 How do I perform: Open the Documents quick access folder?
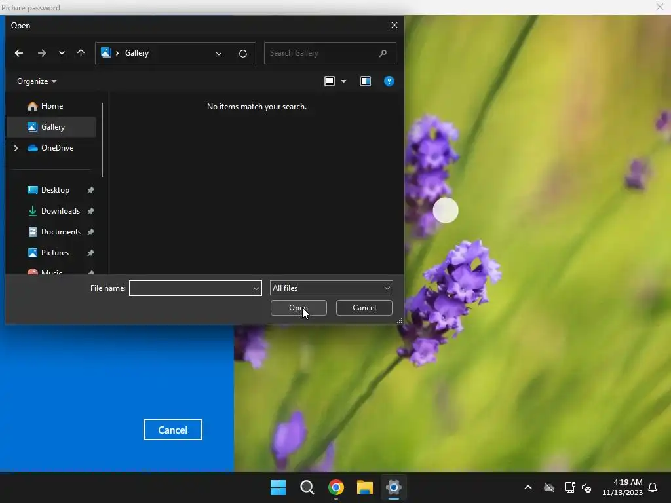tap(61, 232)
